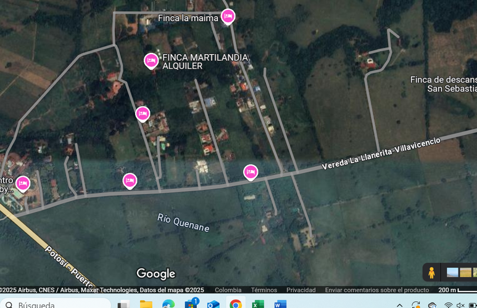477x308 pixels.
Task: Click the lodging marker on the Vereda La Llanerita road
Action: [251, 172]
